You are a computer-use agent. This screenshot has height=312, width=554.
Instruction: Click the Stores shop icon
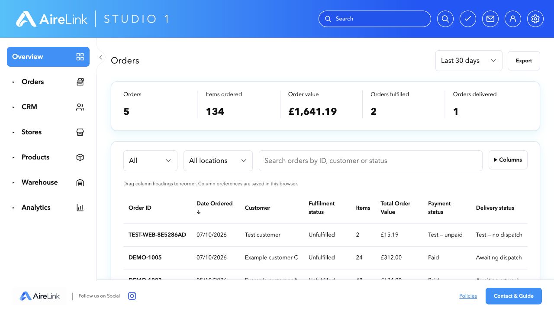(x=80, y=132)
